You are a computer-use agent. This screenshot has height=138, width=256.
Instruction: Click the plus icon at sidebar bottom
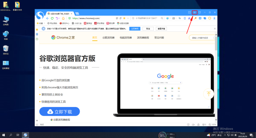click(x=37, y=121)
